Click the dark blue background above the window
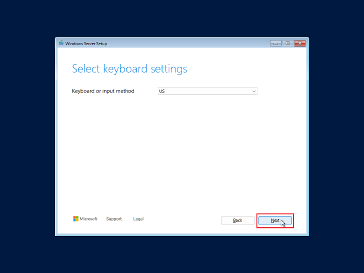364x273 pixels. point(182,18)
